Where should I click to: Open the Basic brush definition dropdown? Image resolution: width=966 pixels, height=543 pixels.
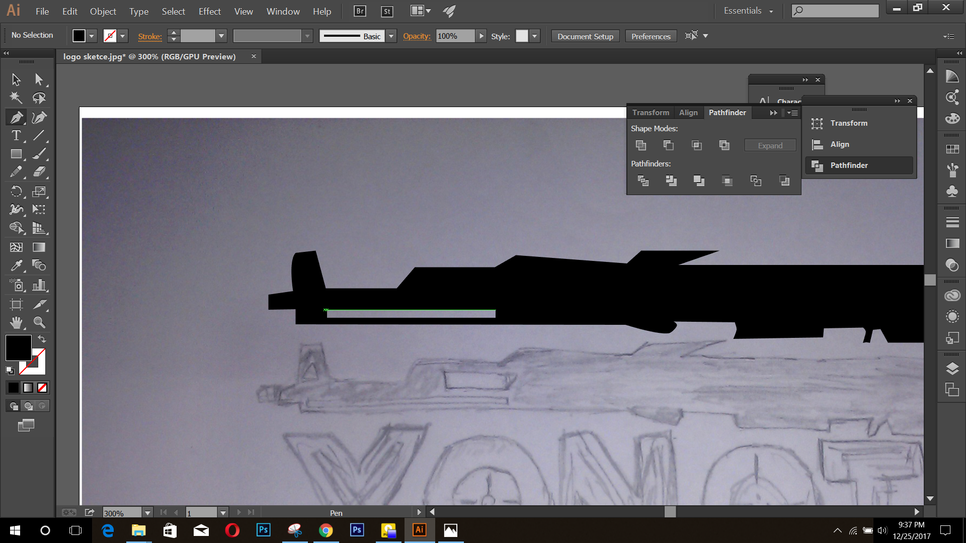pos(391,36)
